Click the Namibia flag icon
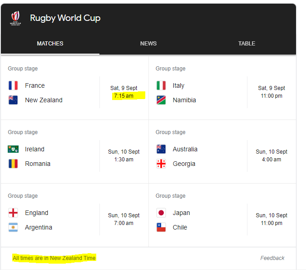306x270 pixels. click(x=161, y=100)
